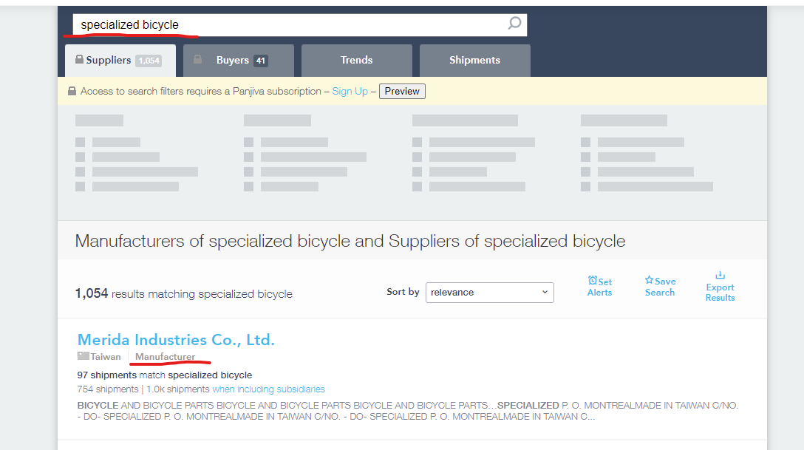Click the 754 shipments text
This screenshot has height=450, width=804.
(x=108, y=389)
